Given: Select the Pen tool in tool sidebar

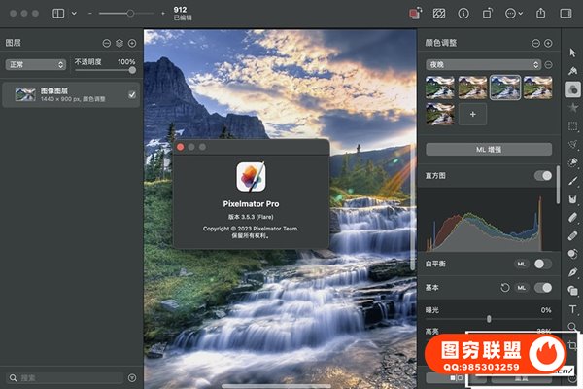Looking at the screenshot, I should (573, 272).
